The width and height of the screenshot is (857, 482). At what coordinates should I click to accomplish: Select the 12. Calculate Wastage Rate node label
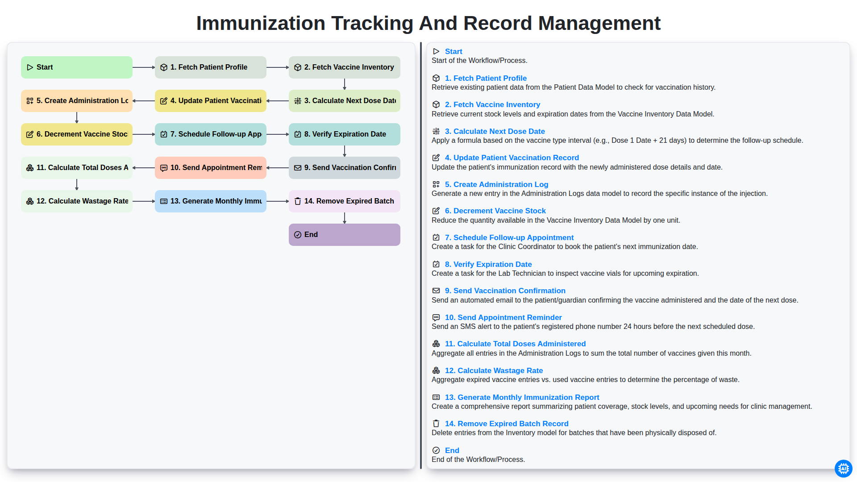[x=83, y=201]
